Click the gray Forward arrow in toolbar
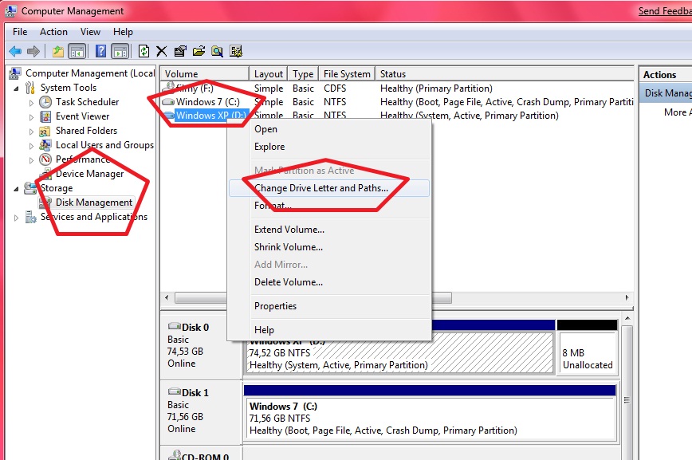Viewport: 692px width, 460px height. [33, 51]
